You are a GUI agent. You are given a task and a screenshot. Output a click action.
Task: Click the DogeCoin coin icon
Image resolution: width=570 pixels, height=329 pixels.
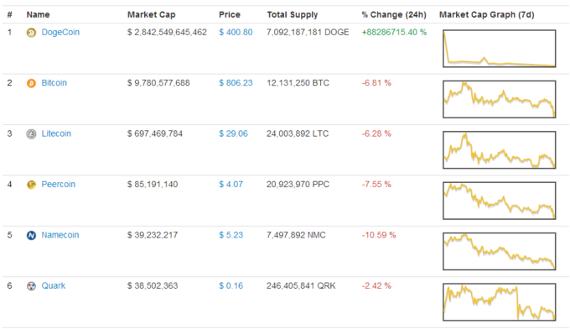pos(31,33)
